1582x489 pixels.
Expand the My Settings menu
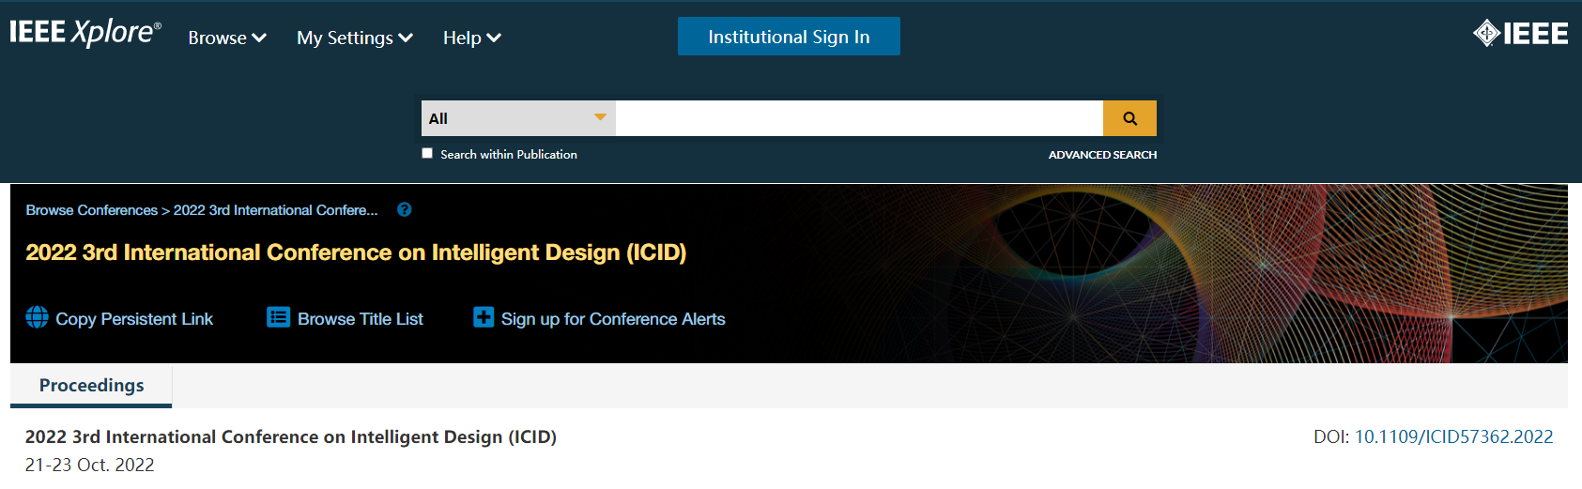pos(355,38)
